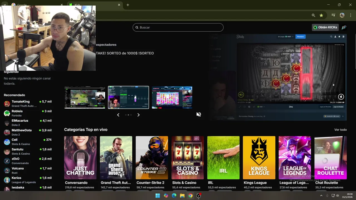Open the Kick user avatar menu
The width and height of the screenshot is (356, 200).
tap(344, 27)
